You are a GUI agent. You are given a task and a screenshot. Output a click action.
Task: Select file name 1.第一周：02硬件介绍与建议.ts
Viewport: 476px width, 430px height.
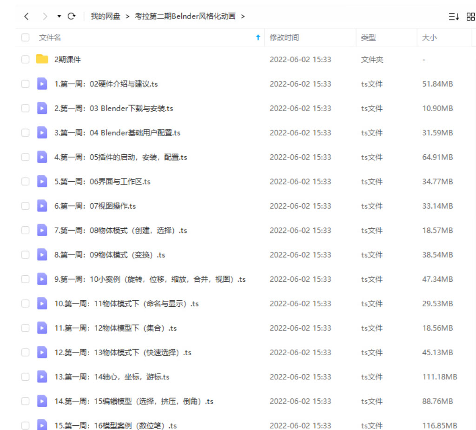106,84
